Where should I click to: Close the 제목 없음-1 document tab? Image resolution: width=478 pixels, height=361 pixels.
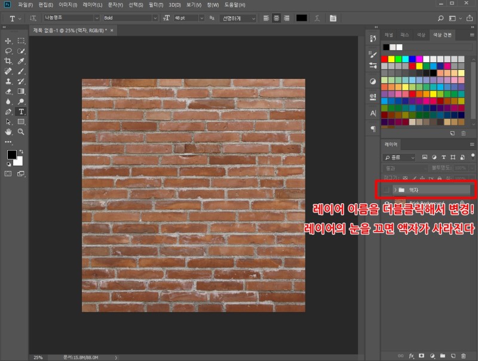[112, 30]
